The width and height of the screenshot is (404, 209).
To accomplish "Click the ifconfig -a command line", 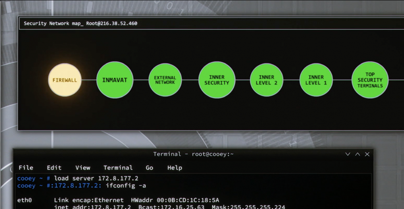I will [126, 186].
